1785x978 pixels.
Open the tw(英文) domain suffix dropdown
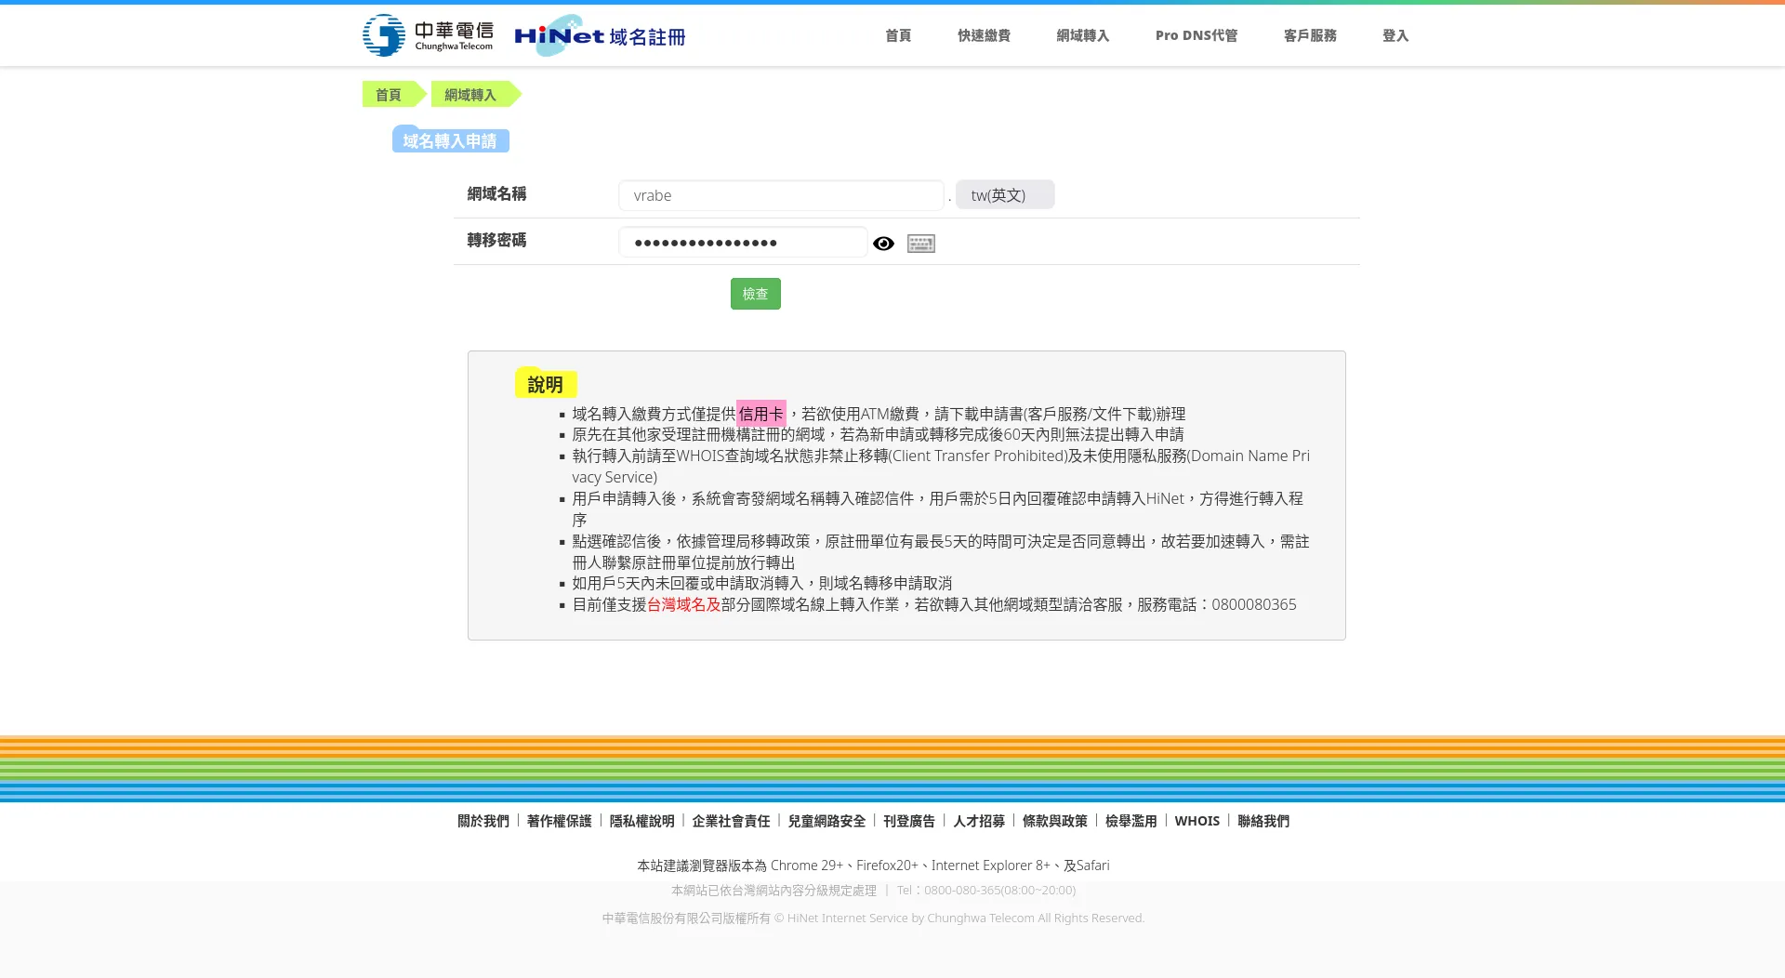click(x=1004, y=195)
